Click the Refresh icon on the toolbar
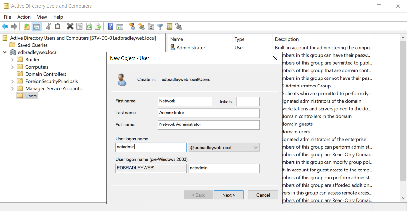Image resolution: width=407 pixels, height=211 pixels. (89, 26)
